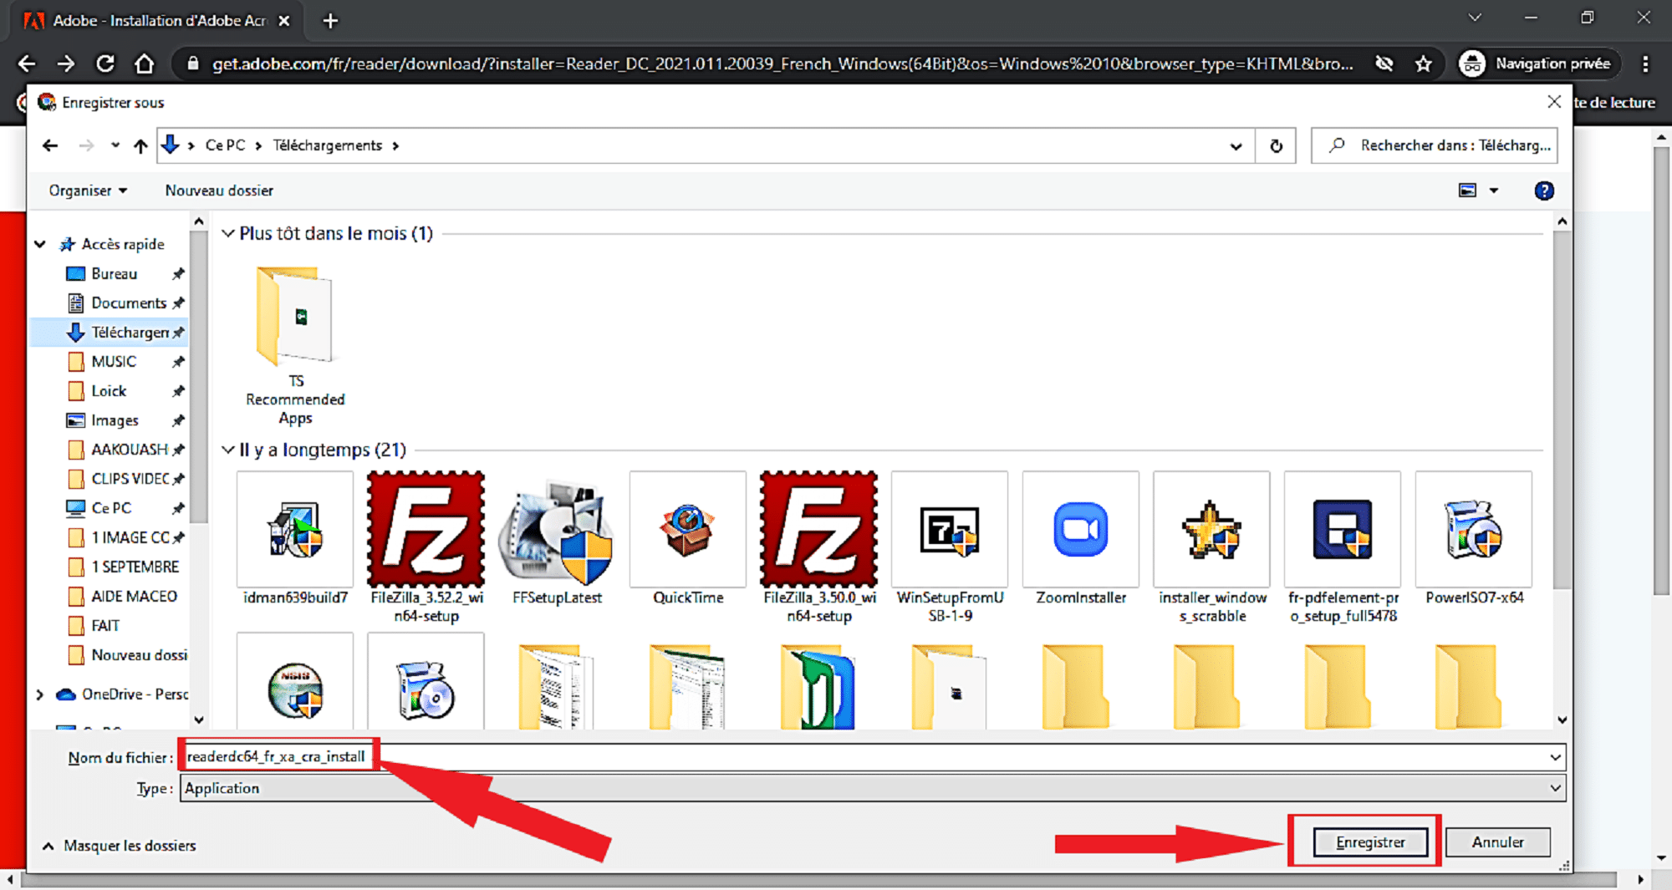The image size is (1672, 890).
Task: Click Annuler to cancel saving
Action: click(1497, 842)
